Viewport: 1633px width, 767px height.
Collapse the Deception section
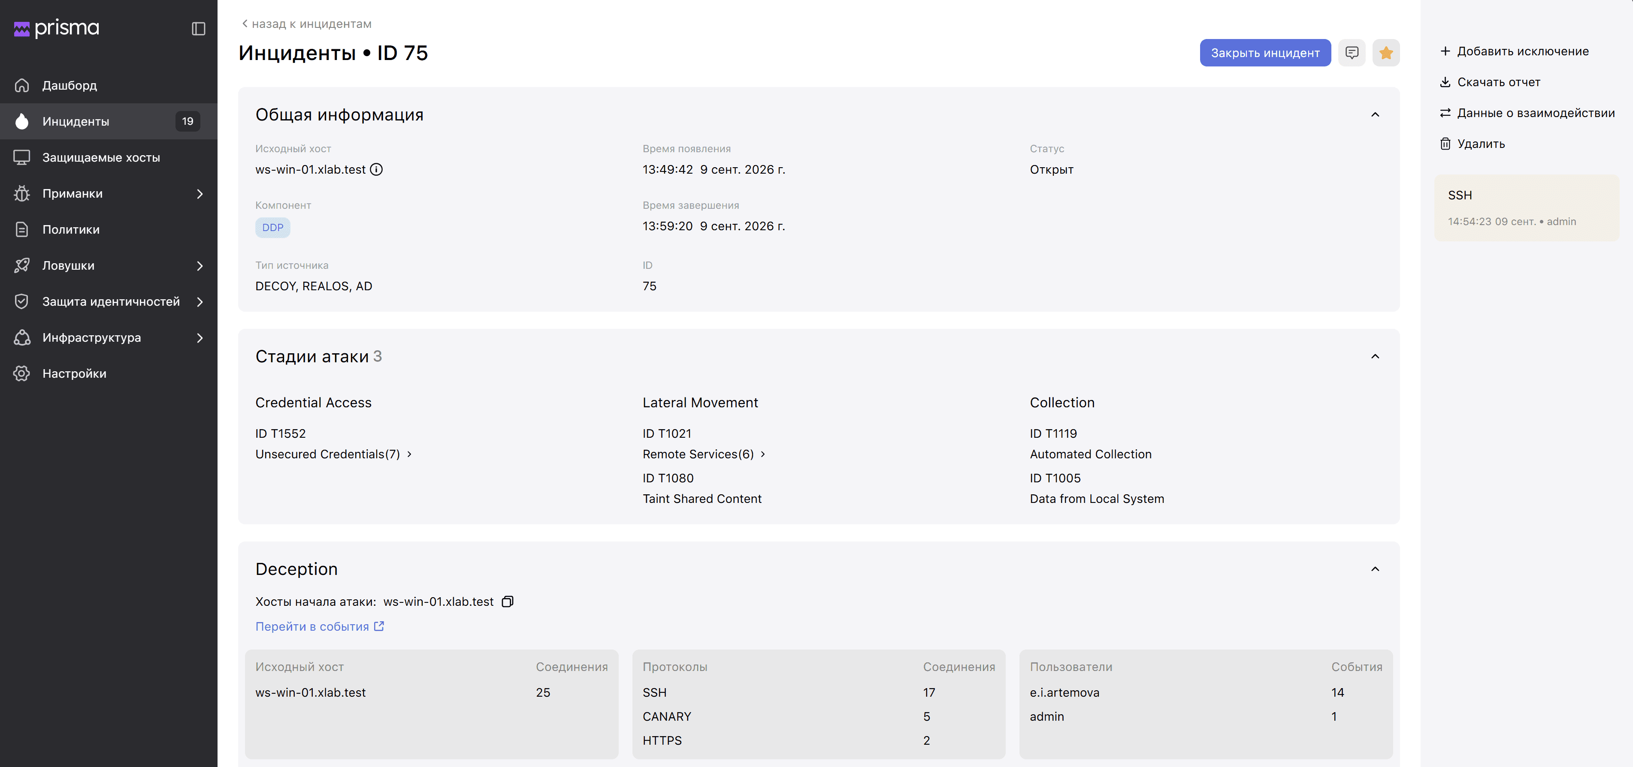[1375, 569]
